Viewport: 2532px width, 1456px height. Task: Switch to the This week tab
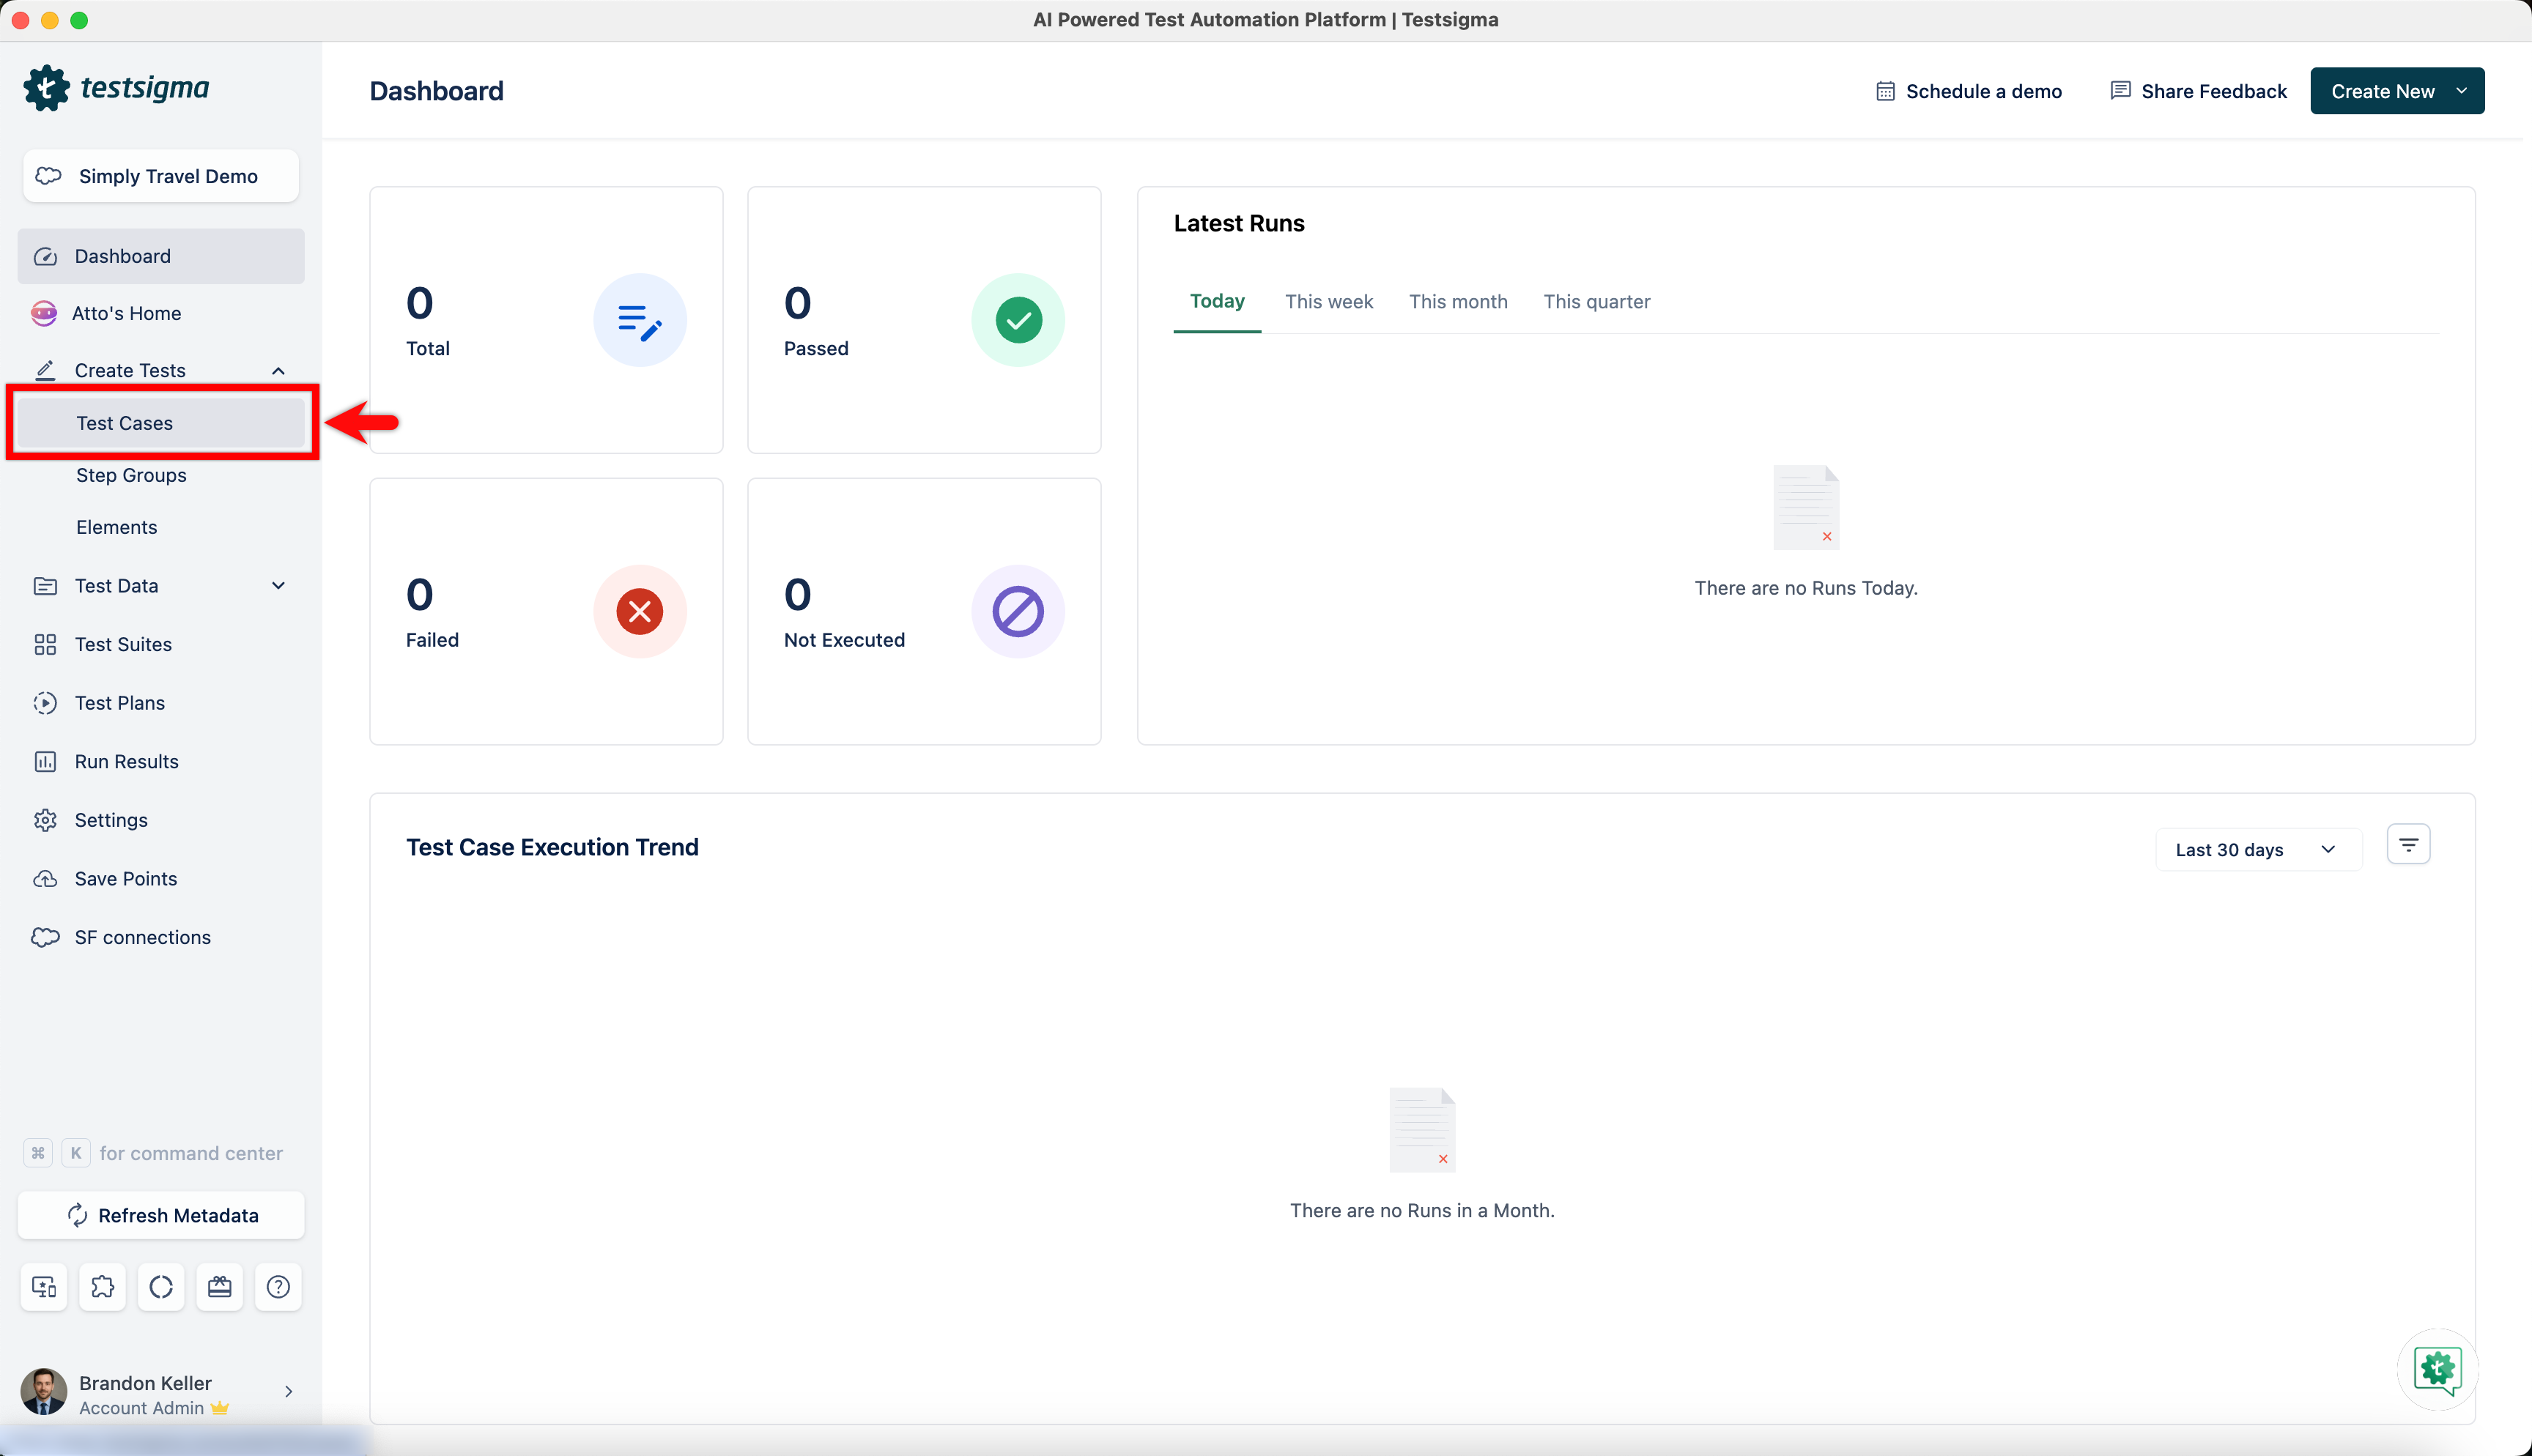(1329, 301)
